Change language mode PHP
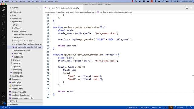The height and width of the screenshot is (109, 194). (165, 107)
